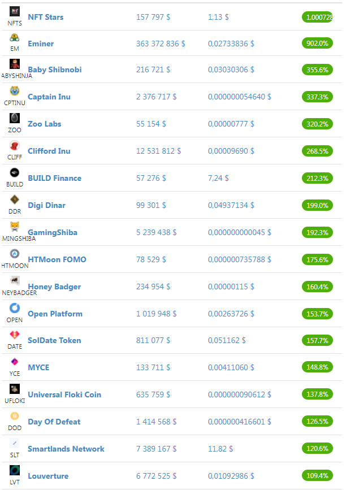The height and width of the screenshot is (490, 346).
Task: Click the 157 797 $ NFT Stars volume
Action: point(153,17)
